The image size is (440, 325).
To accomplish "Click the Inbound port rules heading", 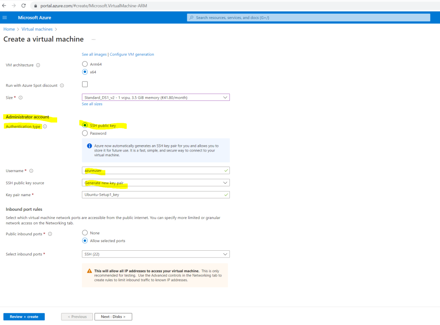I will (x=24, y=209).
